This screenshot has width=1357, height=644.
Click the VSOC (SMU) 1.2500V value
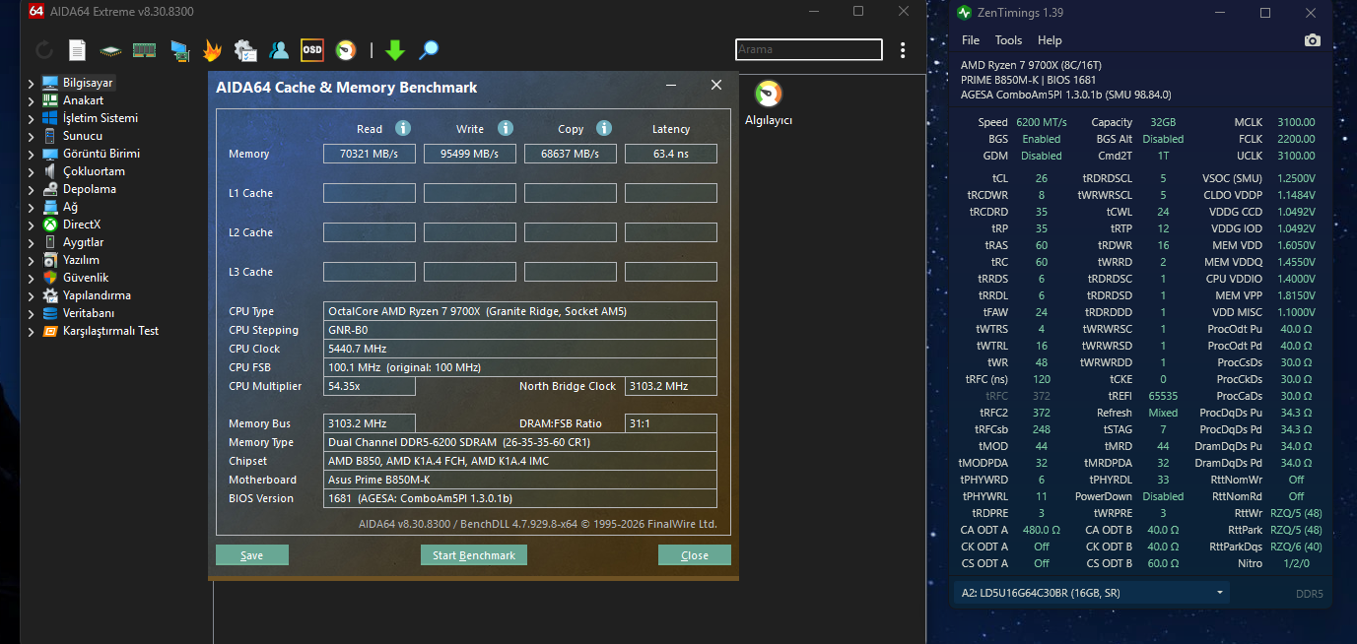[x=1296, y=178]
